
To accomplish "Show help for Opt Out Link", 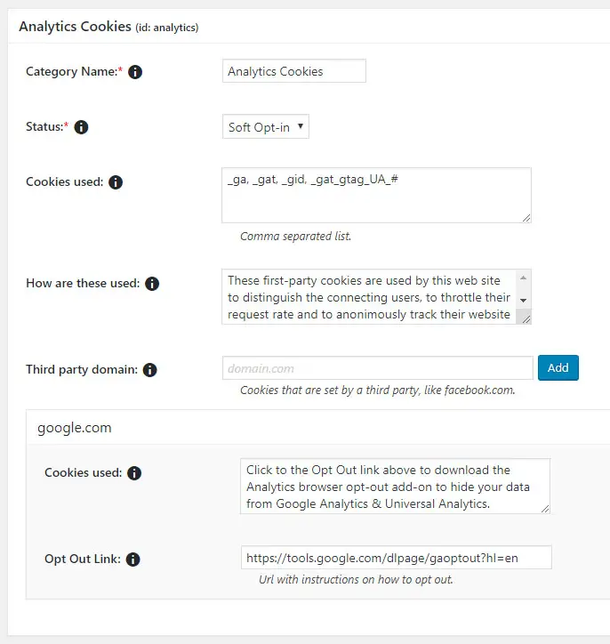I will point(132,559).
